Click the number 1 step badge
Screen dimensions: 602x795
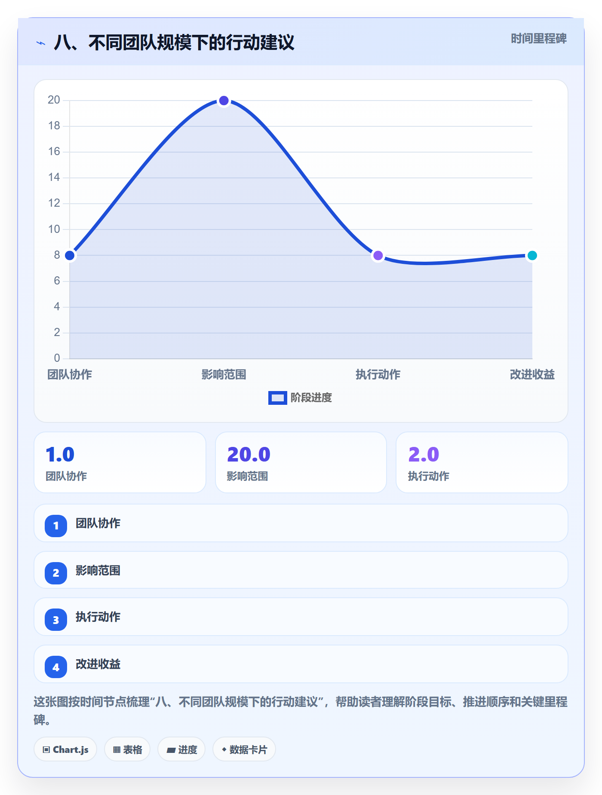click(x=56, y=526)
